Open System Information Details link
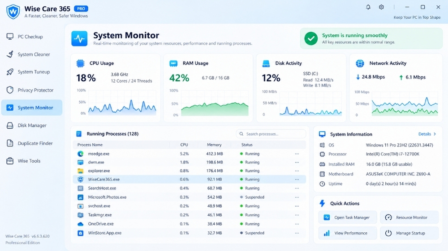This screenshot has width=448, height=251. point(427,134)
